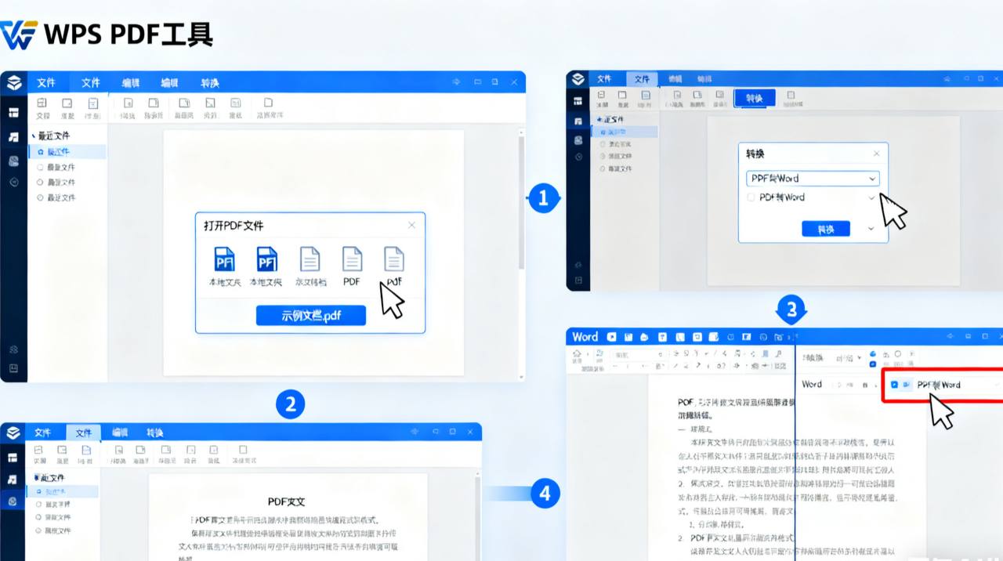The height and width of the screenshot is (561, 1003).
Task: Click the clock icon in top-right window sidebar
Action: [x=578, y=157]
